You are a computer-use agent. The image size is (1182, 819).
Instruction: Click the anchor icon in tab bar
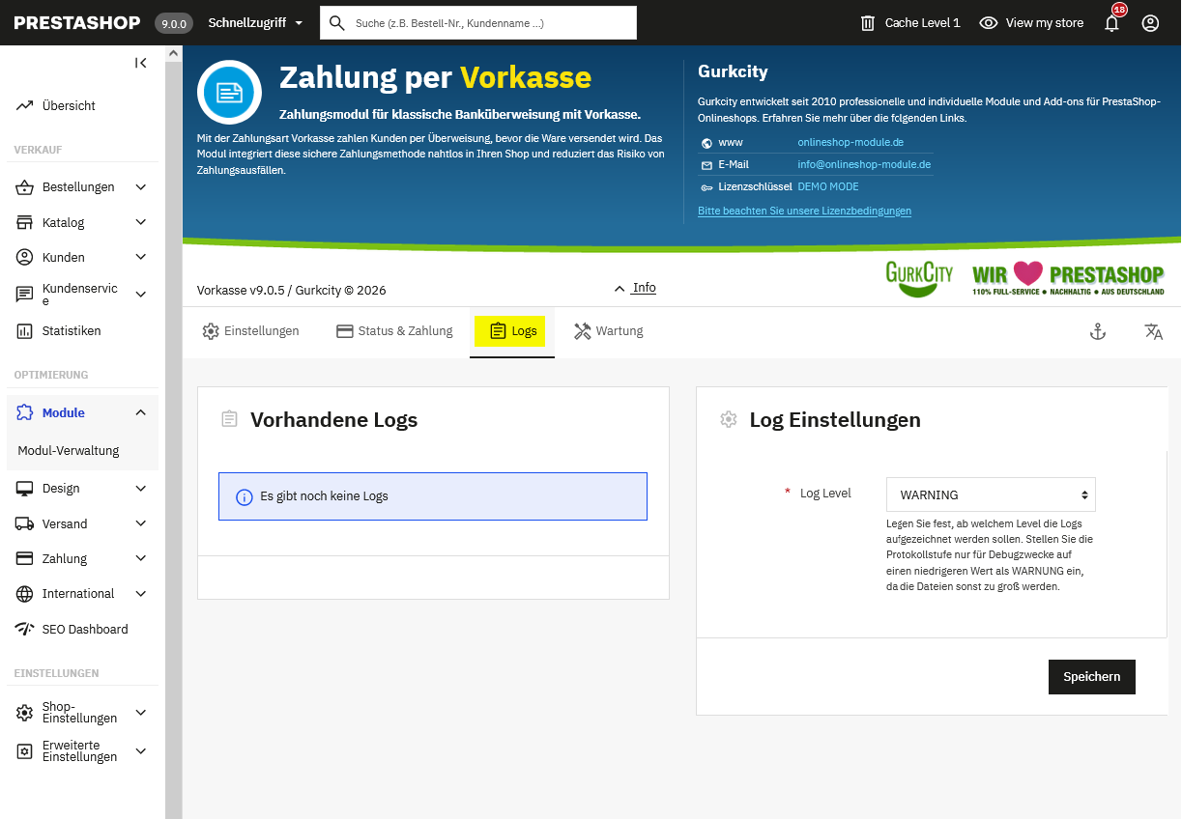[1097, 331]
